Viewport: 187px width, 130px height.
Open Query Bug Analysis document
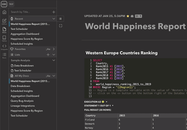22,101
